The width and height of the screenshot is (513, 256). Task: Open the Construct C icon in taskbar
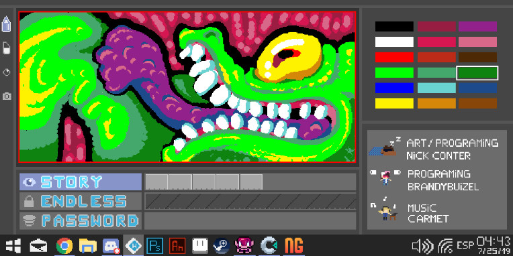(269, 245)
